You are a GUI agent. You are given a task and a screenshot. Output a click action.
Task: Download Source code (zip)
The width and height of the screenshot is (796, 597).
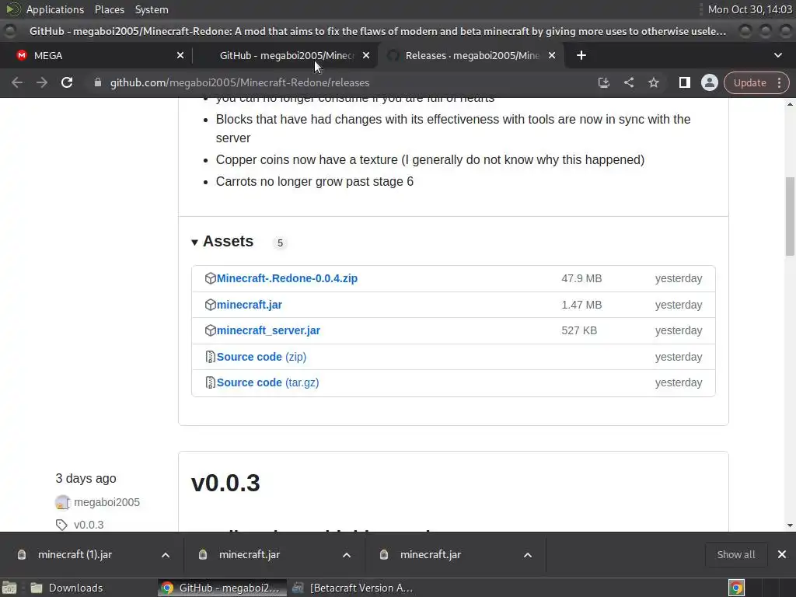click(x=261, y=357)
